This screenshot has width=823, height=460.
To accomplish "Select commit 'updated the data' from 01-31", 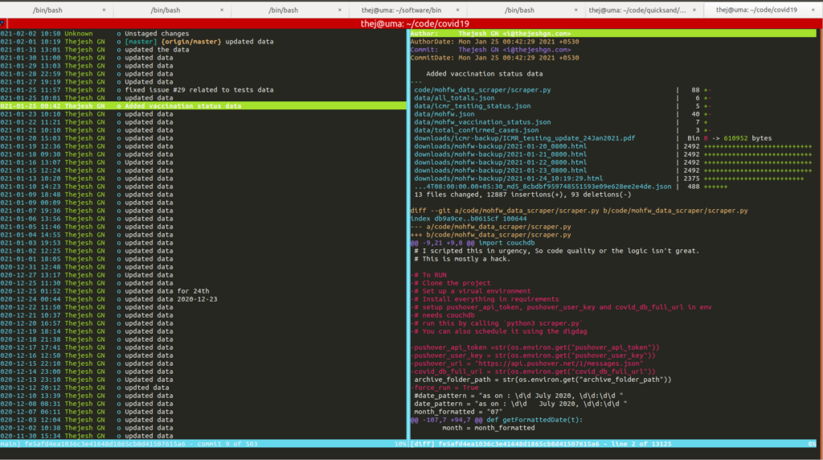I will pyautogui.click(x=203, y=50).
